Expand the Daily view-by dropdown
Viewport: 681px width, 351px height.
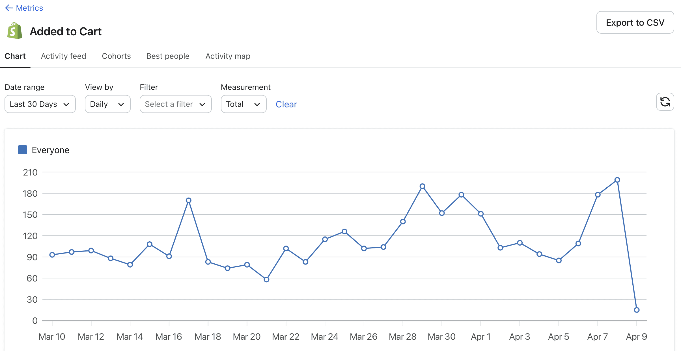(x=107, y=104)
